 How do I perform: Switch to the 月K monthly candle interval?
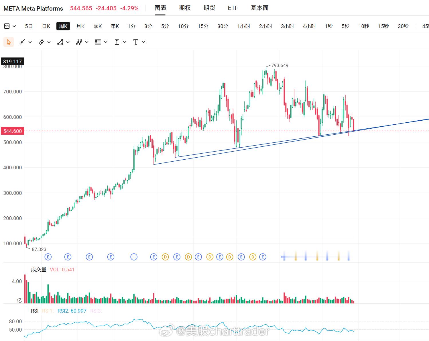[80, 26]
